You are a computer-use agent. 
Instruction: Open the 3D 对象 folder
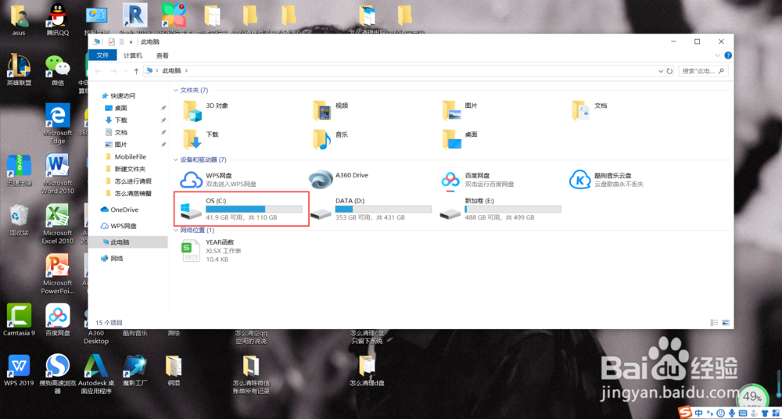click(x=206, y=110)
